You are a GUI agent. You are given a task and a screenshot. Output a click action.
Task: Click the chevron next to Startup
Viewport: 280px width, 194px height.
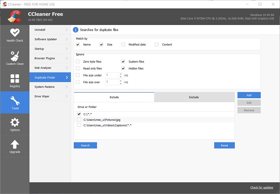coord(67,49)
